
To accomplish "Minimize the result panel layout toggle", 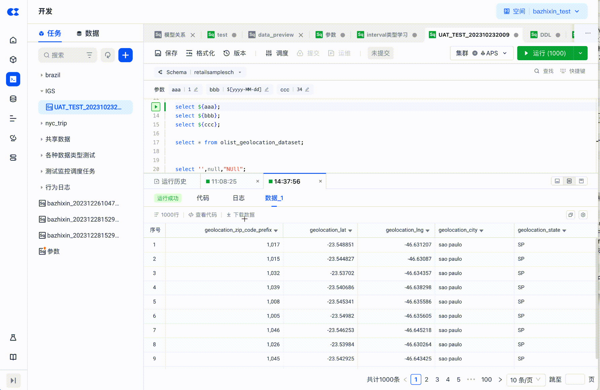I will [x=557, y=181].
